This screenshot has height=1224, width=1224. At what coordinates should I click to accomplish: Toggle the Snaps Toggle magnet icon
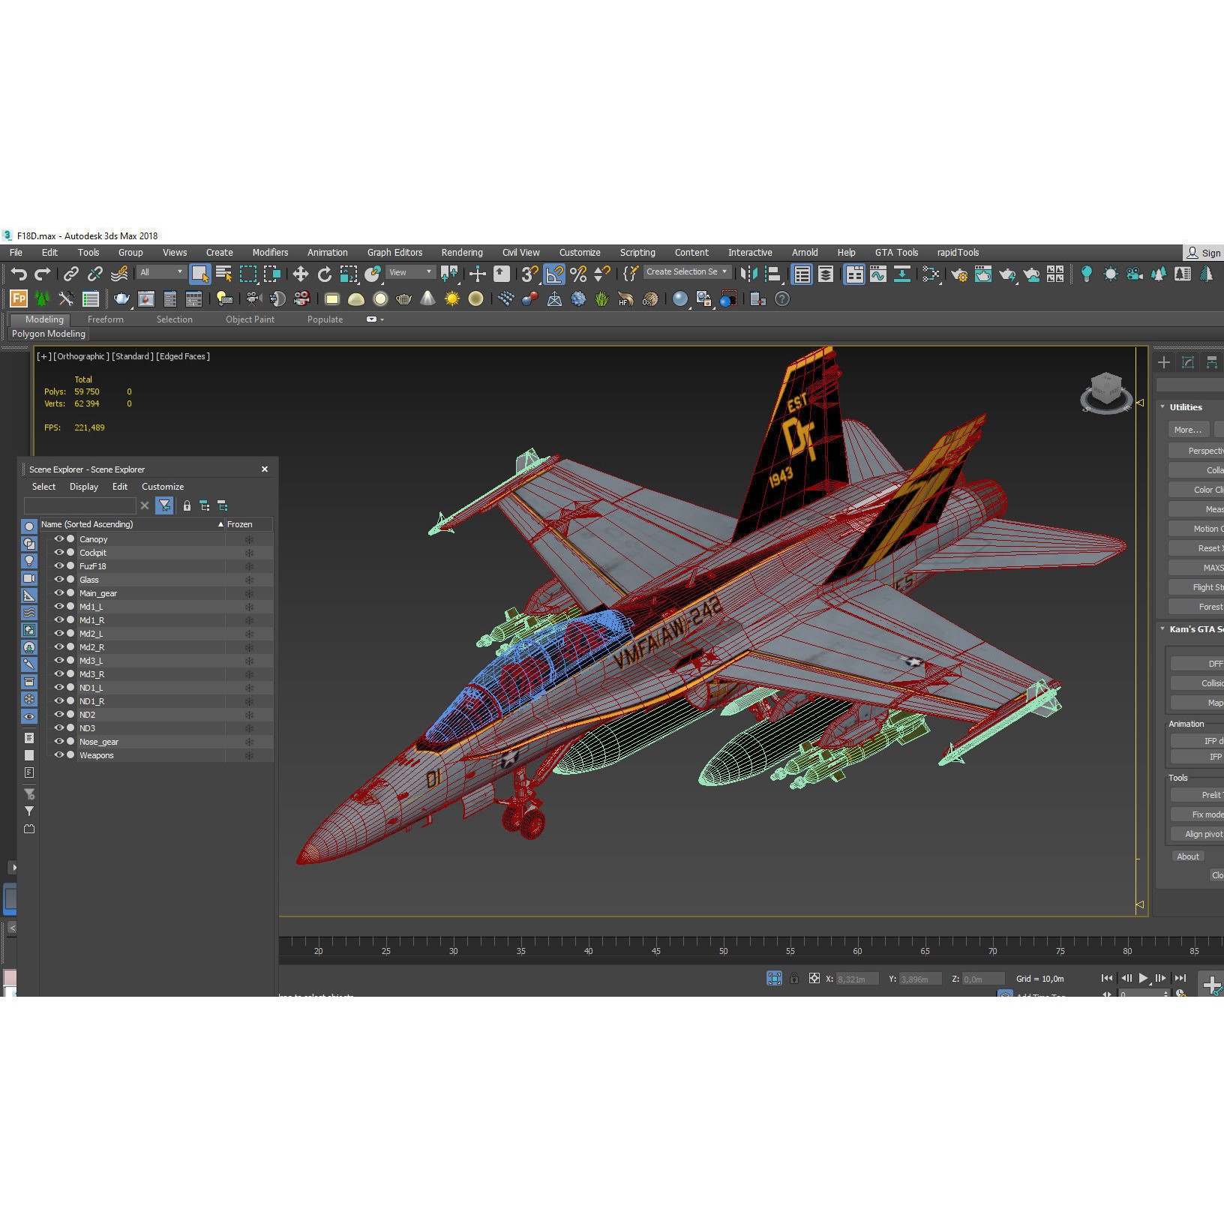529,274
